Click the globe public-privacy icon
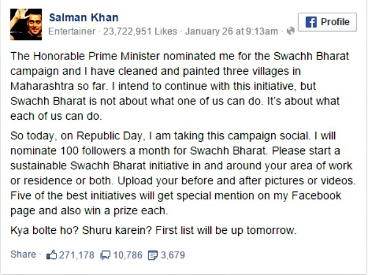This screenshot has height=275, width=368. (x=291, y=31)
